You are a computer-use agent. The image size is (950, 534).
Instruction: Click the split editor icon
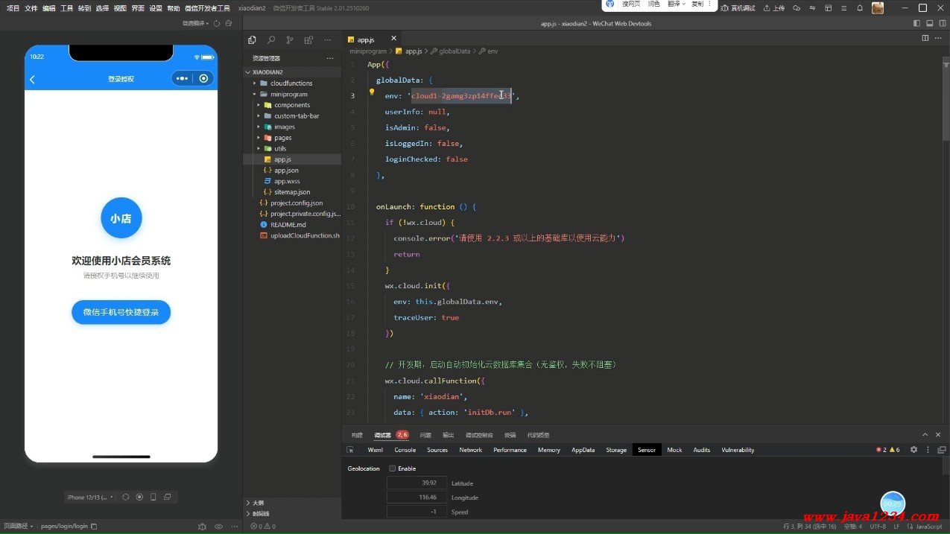point(925,38)
